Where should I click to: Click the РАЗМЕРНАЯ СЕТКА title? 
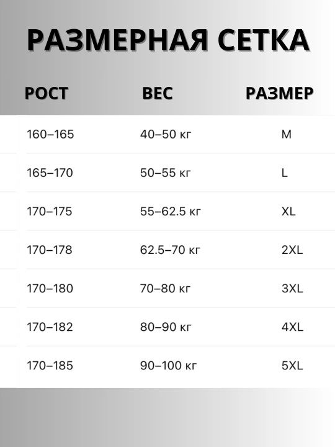168,40
